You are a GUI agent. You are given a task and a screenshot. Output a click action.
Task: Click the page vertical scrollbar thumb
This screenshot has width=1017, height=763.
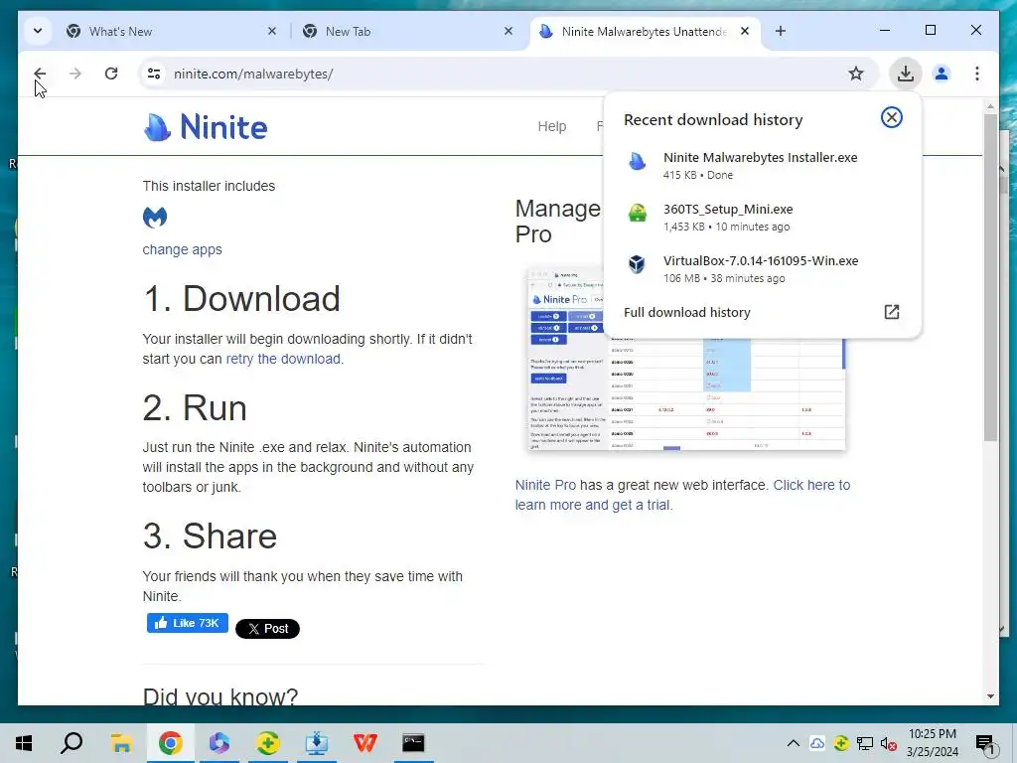[x=990, y=279]
